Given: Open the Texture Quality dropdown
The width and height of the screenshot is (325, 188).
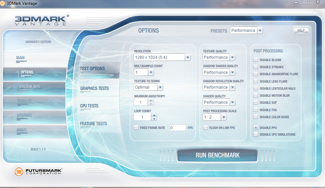Looking at the screenshot, I should point(219,57).
